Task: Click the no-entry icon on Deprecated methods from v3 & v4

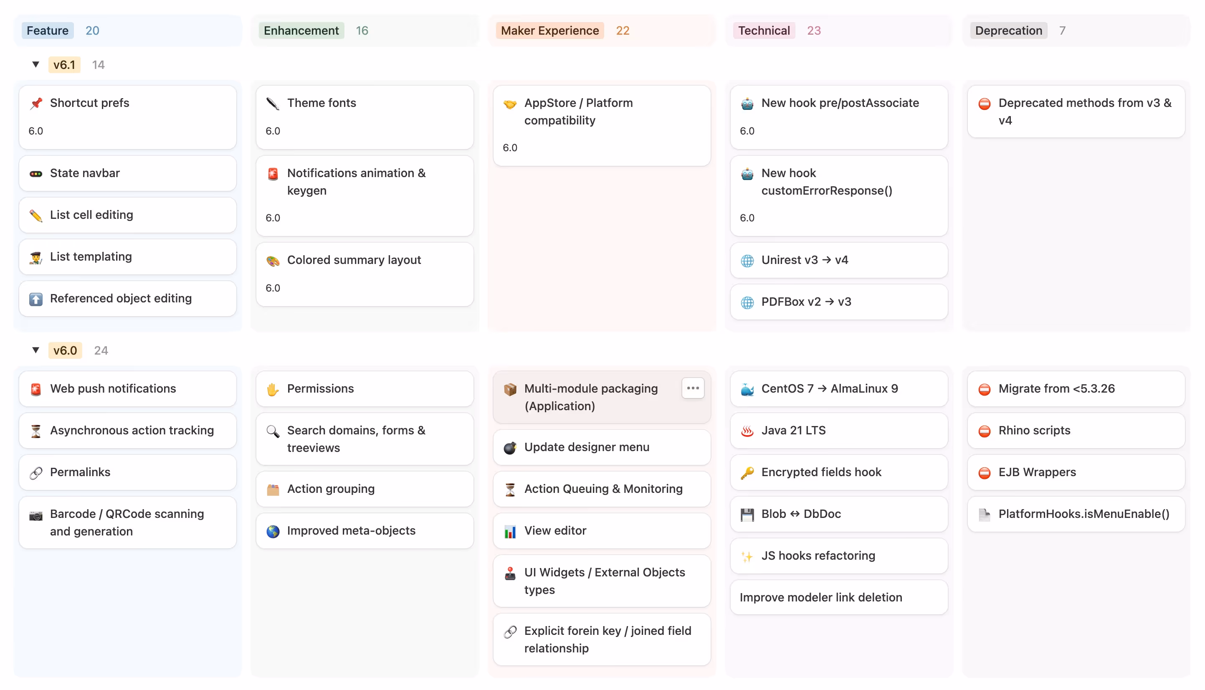Action: [985, 103]
